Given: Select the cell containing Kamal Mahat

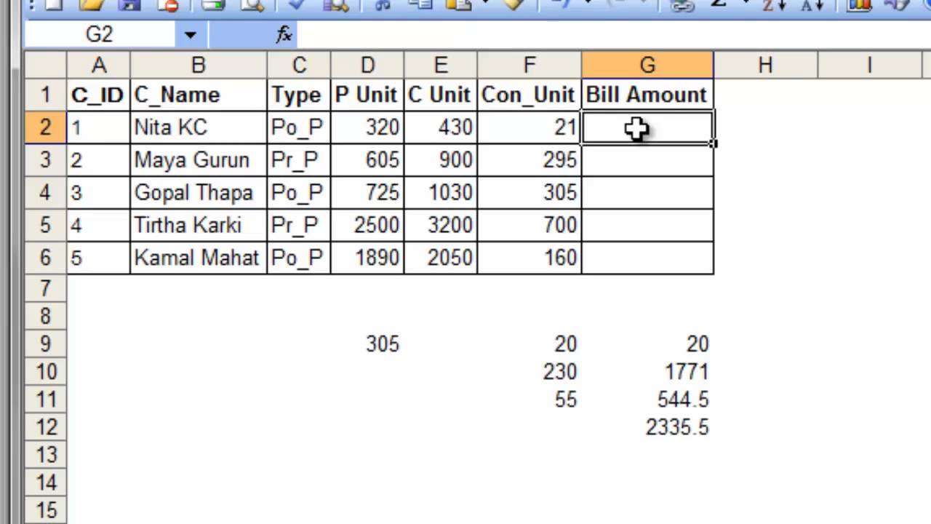Looking at the screenshot, I should click(x=199, y=258).
